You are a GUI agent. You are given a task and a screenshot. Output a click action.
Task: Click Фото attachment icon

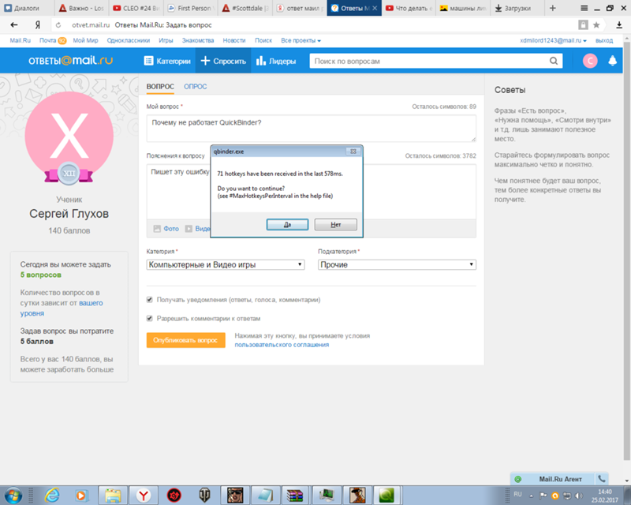tap(157, 229)
